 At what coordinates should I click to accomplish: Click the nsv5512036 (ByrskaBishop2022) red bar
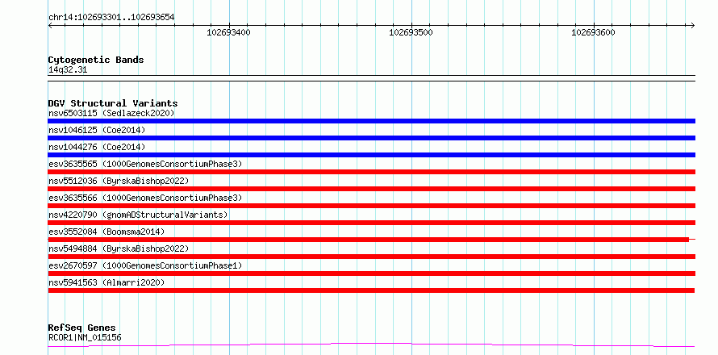pos(371,189)
